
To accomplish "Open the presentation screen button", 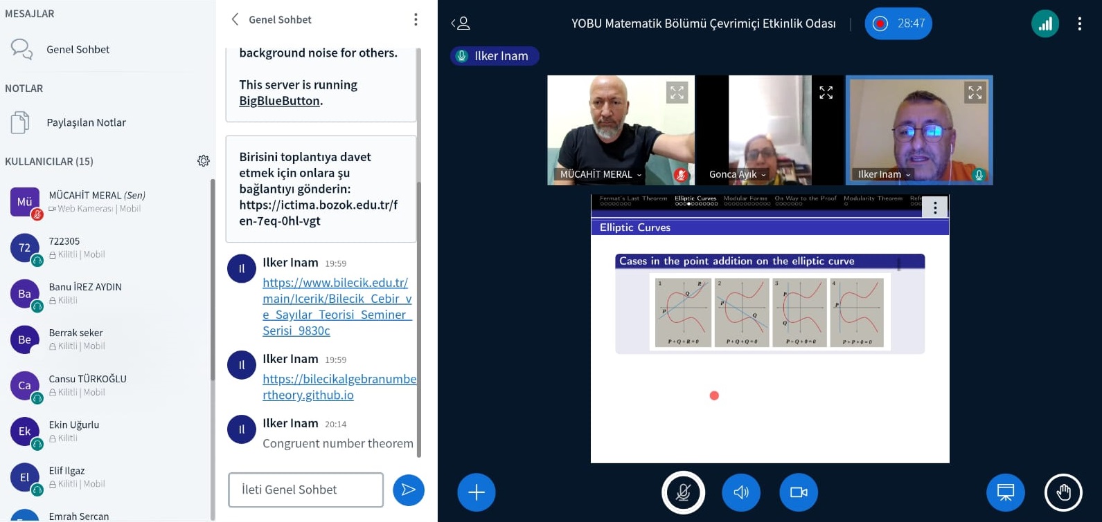I will (x=1005, y=492).
